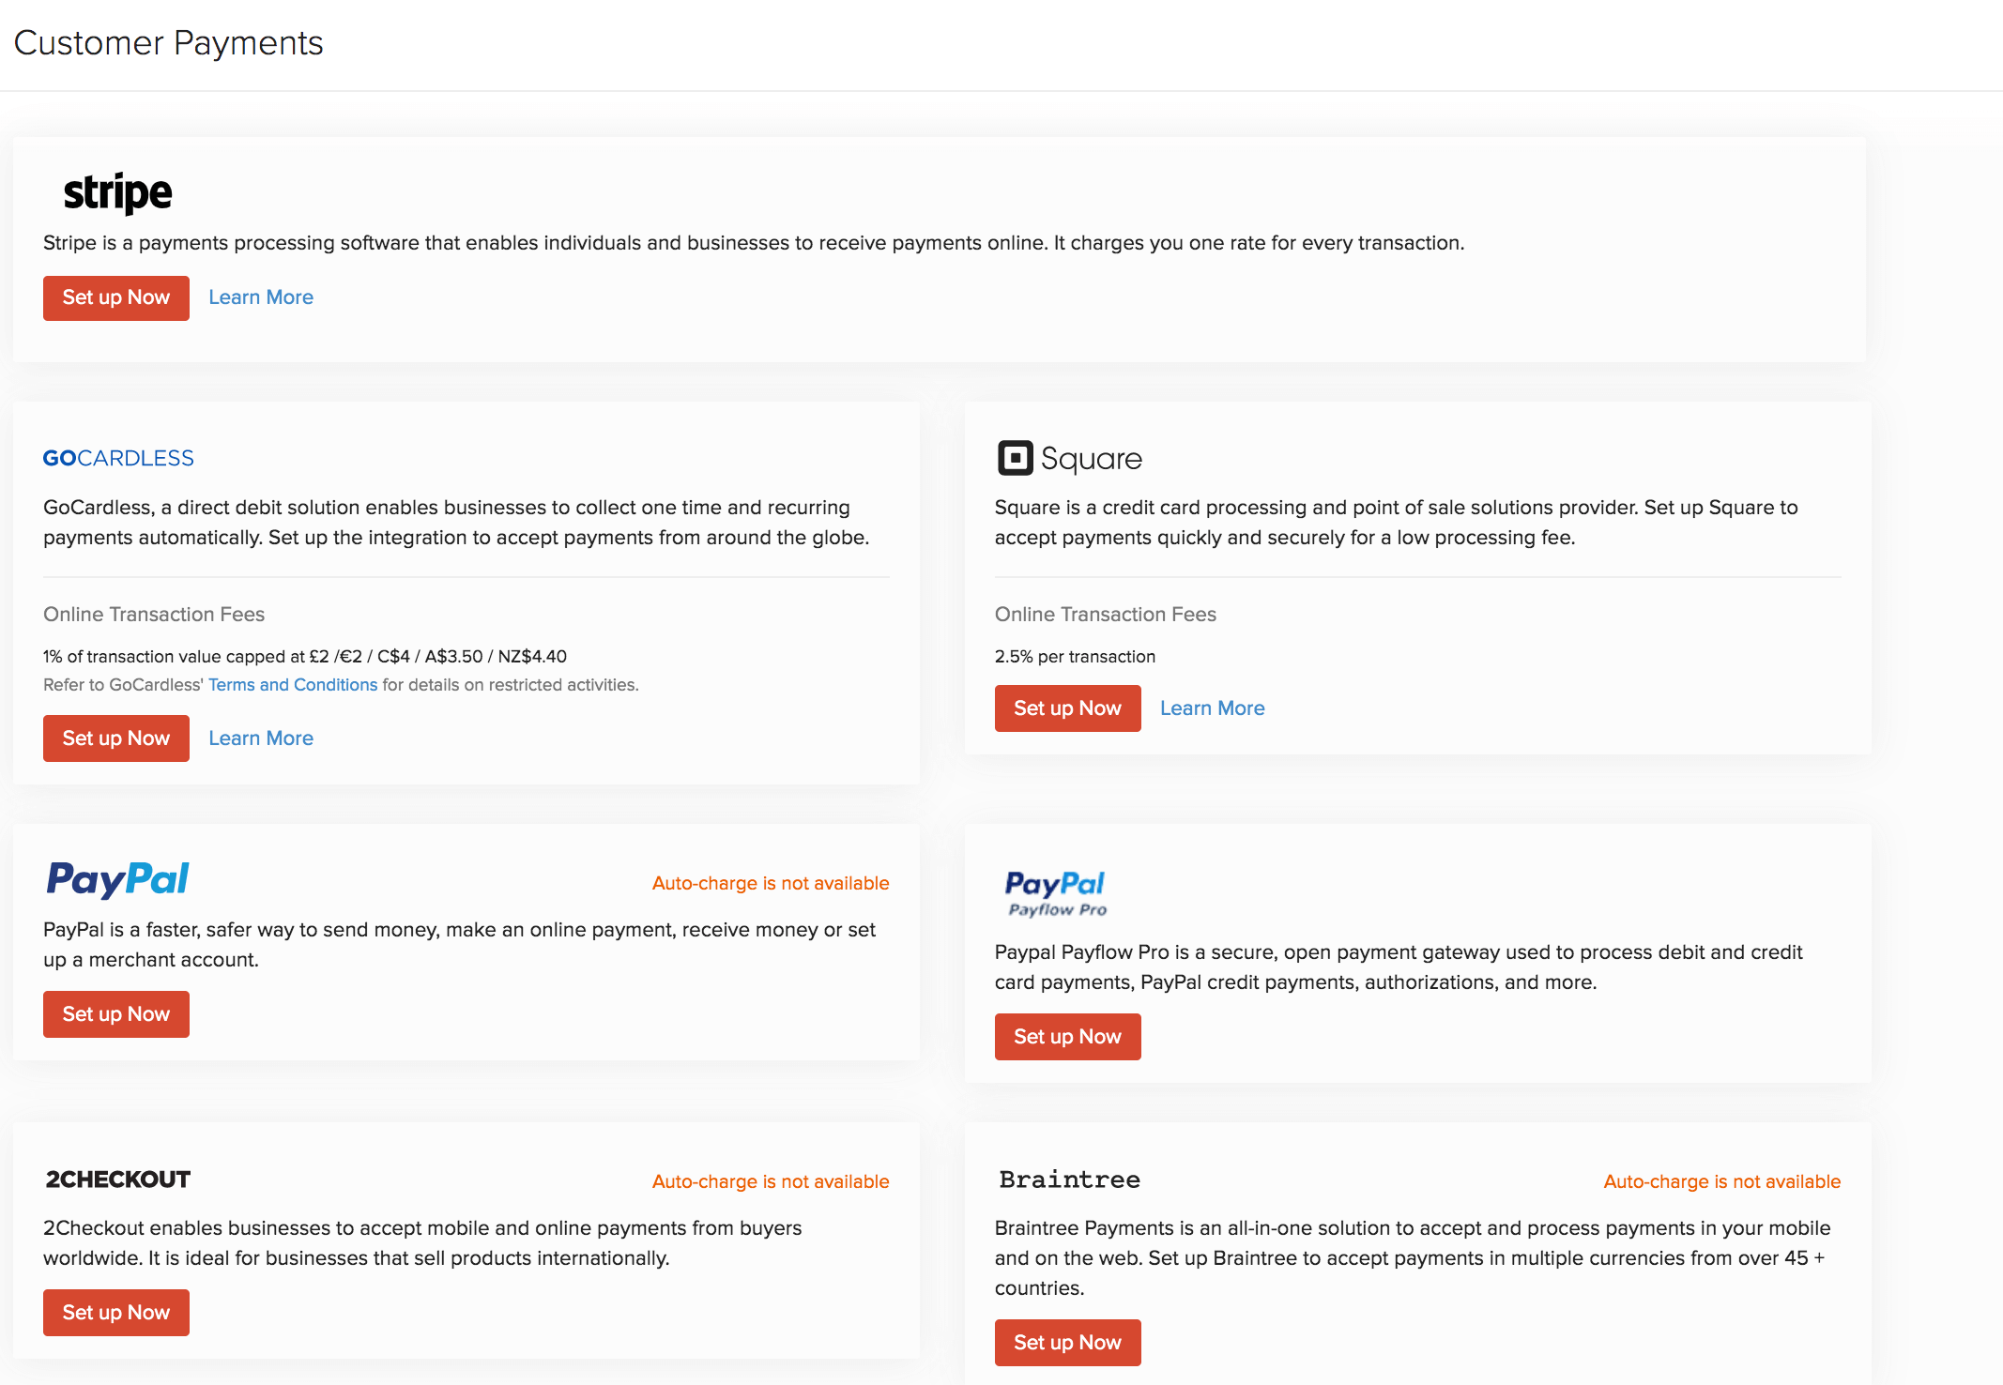Set up Square payments

click(1067, 708)
